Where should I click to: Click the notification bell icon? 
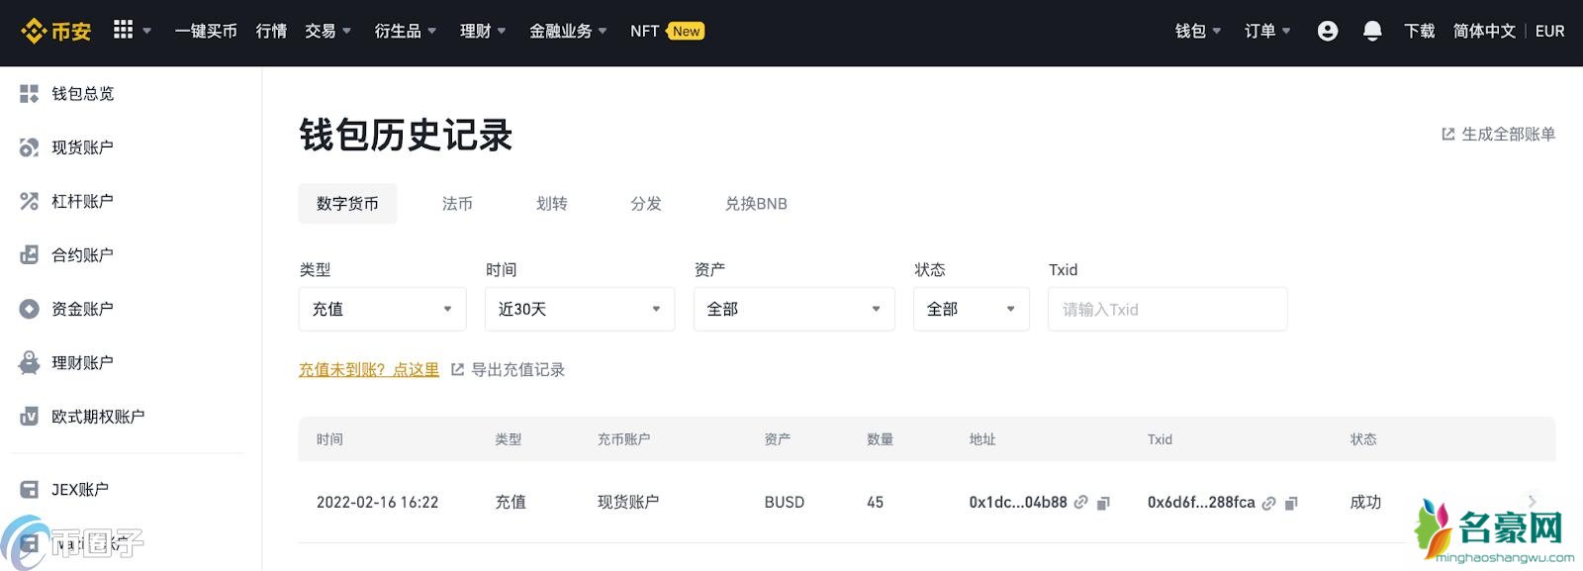[x=1372, y=32]
